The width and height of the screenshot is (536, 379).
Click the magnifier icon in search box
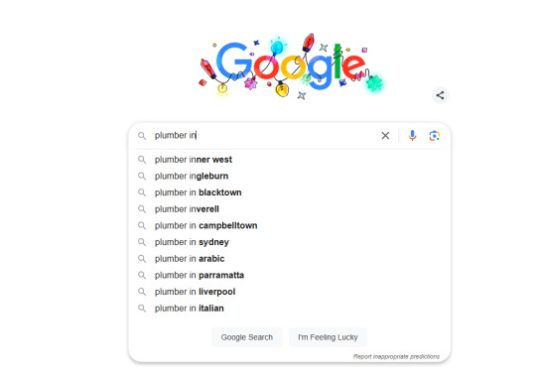(x=142, y=136)
